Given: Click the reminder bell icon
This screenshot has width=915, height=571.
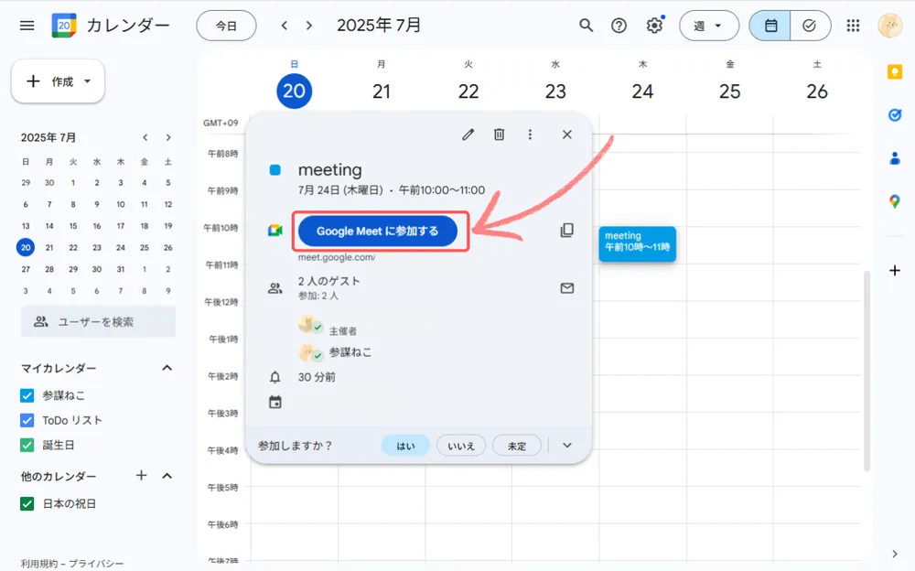Looking at the screenshot, I should (x=274, y=377).
